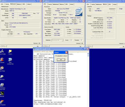The image size is (125, 107).
Task: Click Graphic Interface Version PCI-Express
Action: click(x=27, y=32)
